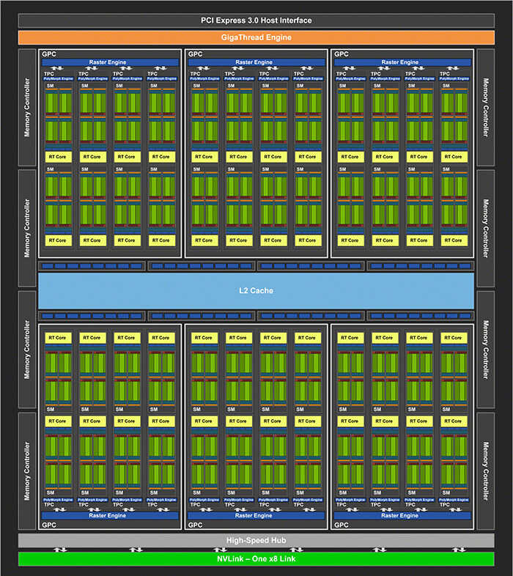
Task: Select the gray High-Speed Hub bar
Action: pos(256,540)
